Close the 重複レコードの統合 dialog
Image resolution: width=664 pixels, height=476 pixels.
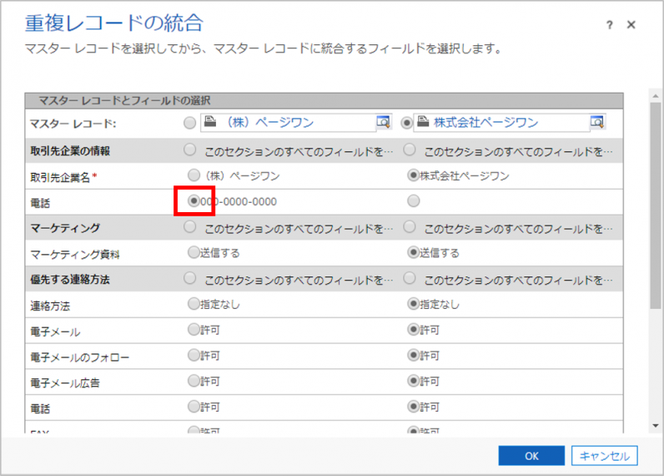point(631,25)
